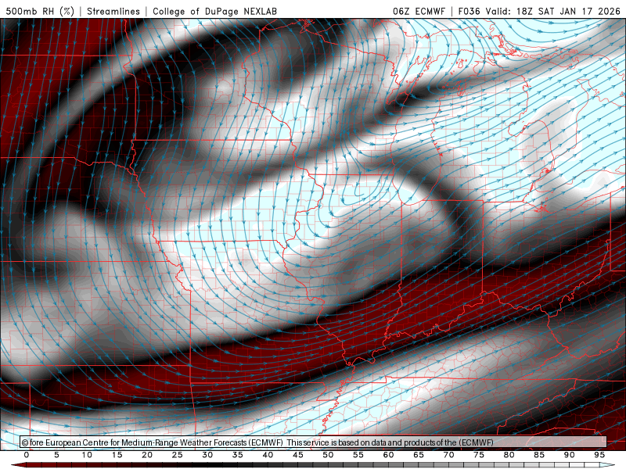
Task: Click the '90' value on RH scale
Action: 570,455
